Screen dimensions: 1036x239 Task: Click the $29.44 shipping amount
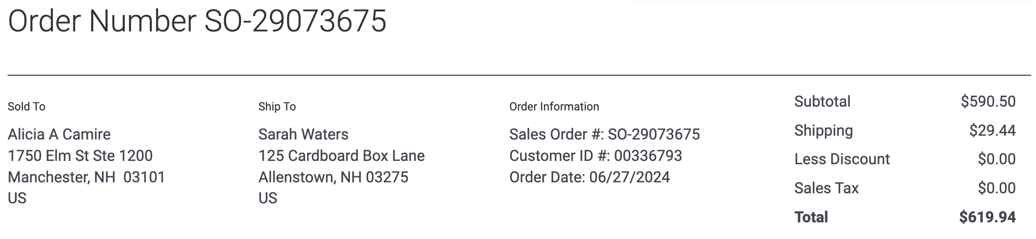click(993, 130)
